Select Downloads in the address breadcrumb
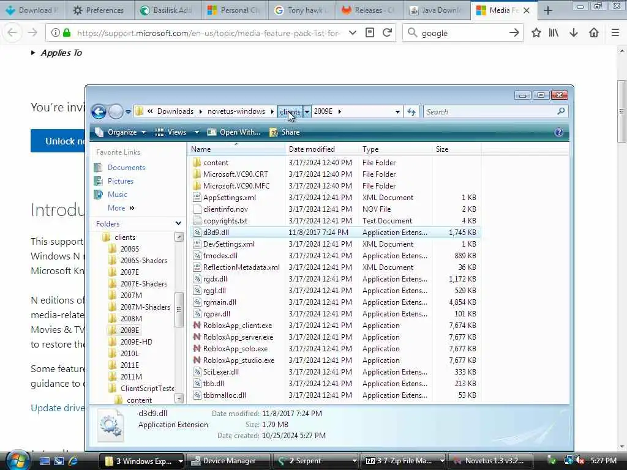The image size is (627, 470). coord(175,111)
